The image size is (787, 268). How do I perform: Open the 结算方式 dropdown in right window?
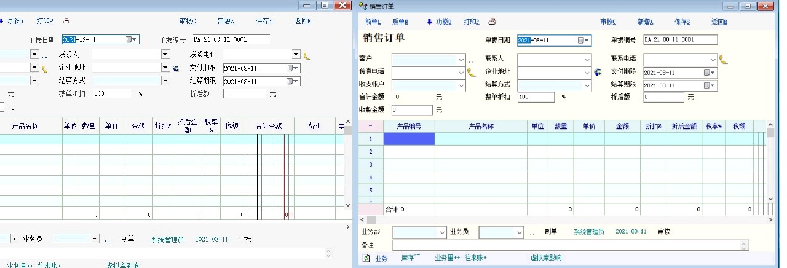tap(587, 85)
